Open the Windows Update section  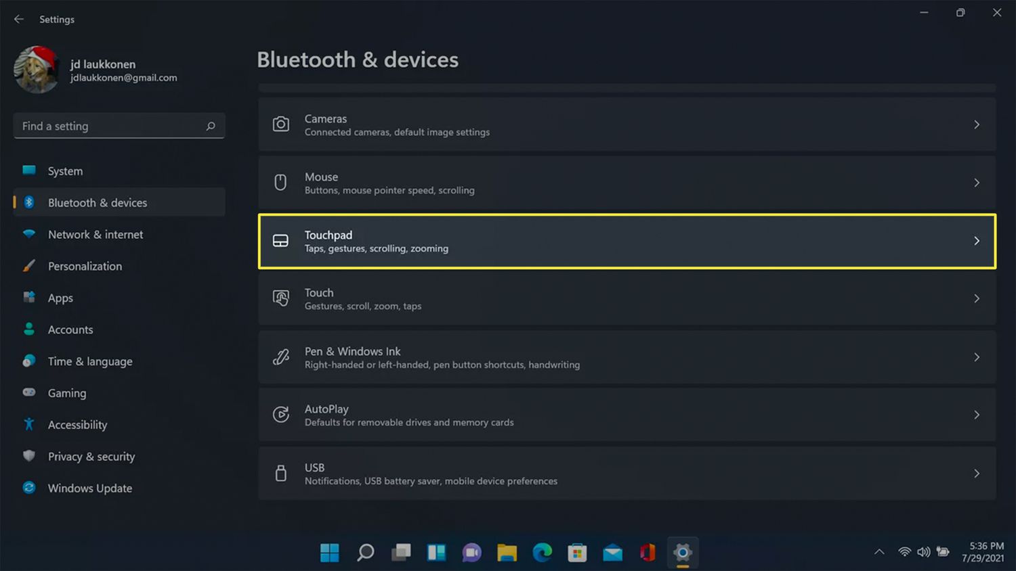(x=89, y=488)
